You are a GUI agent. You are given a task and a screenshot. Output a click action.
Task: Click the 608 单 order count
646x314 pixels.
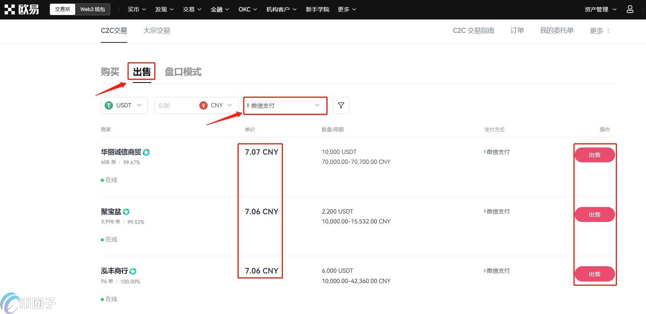click(x=108, y=162)
